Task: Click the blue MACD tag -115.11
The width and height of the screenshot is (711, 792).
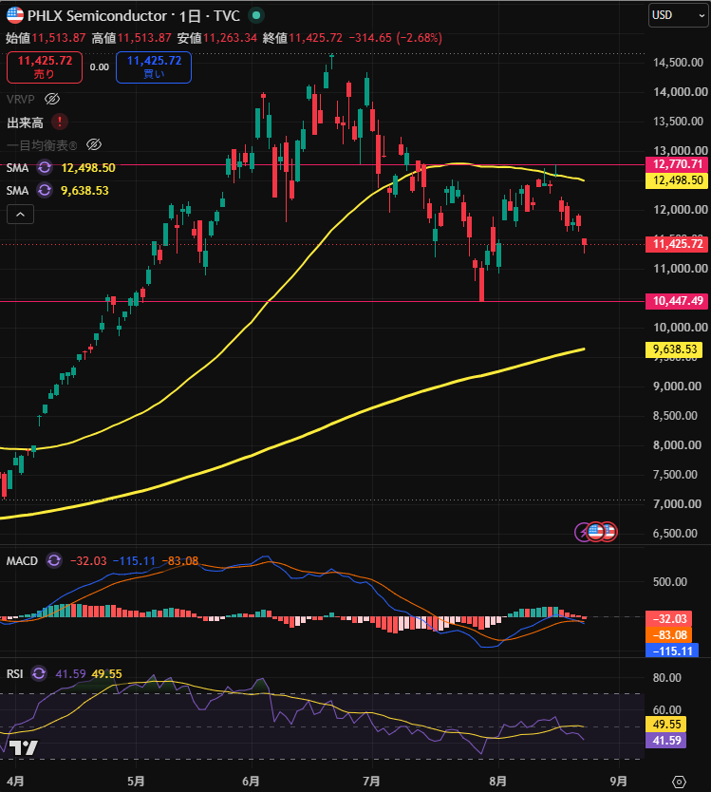Action: tap(672, 651)
